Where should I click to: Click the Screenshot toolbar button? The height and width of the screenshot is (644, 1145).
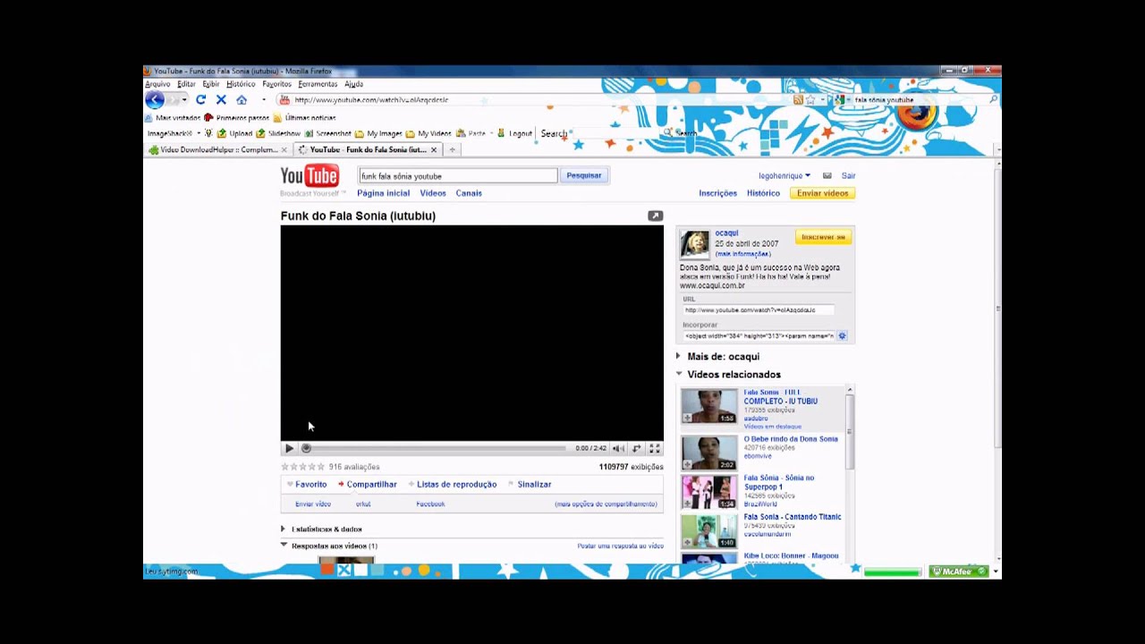pyautogui.click(x=327, y=133)
